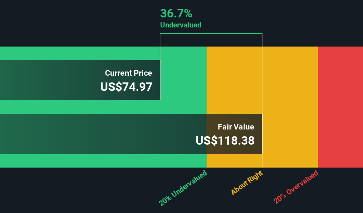Screen dimensions: 363x213
Task: Click the 20% Overvalued axis label
Action: click(296, 187)
